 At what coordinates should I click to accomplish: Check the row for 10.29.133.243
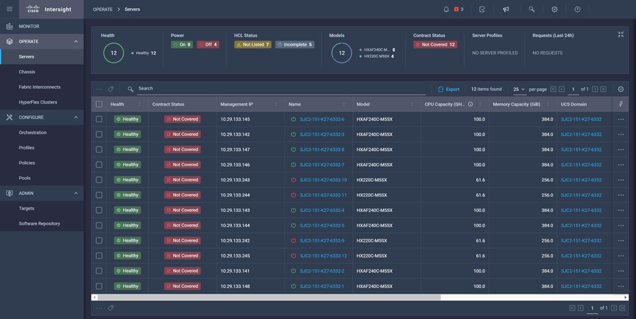[99, 180]
